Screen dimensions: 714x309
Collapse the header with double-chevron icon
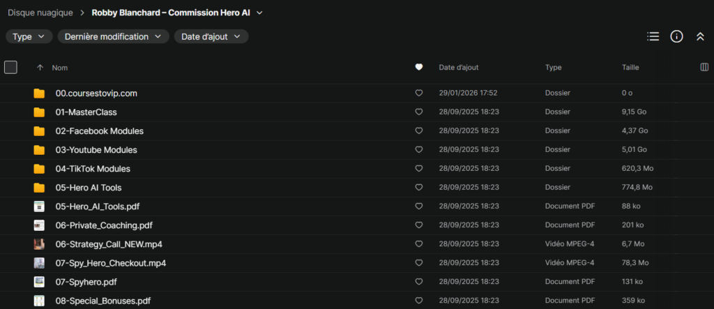coord(700,36)
